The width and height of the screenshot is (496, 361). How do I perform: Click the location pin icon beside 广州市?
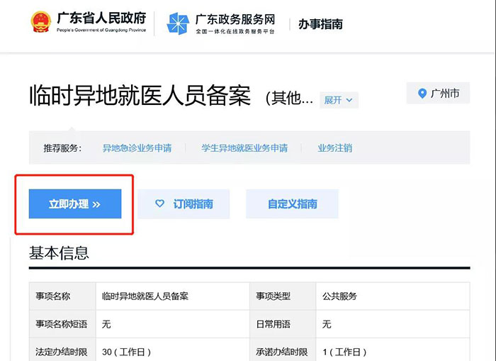point(422,94)
